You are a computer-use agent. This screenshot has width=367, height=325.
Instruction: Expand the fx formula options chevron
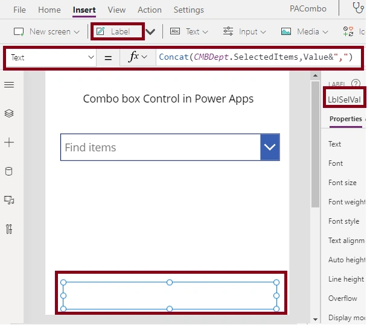point(144,57)
